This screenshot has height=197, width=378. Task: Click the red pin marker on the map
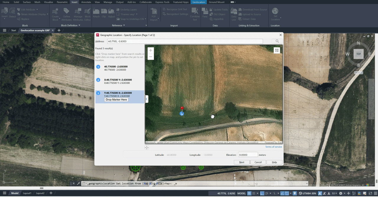click(182, 108)
